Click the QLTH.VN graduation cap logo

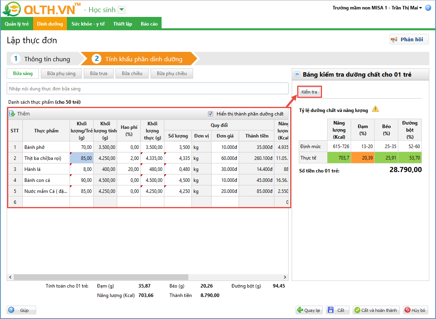point(11,9)
